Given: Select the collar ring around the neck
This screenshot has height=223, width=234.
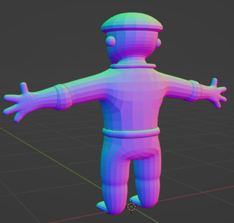Looking at the screenshot, I should (x=133, y=66).
